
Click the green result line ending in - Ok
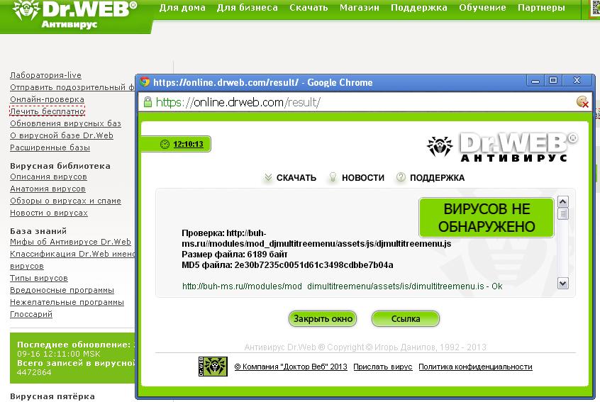(342, 286)
